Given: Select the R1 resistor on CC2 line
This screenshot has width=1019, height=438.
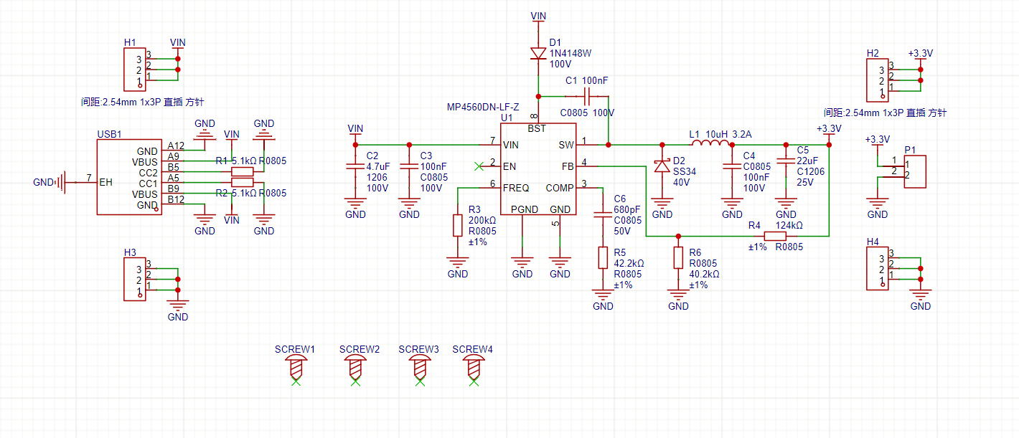Looking at the screenshot, I should [x=243, y=173].
